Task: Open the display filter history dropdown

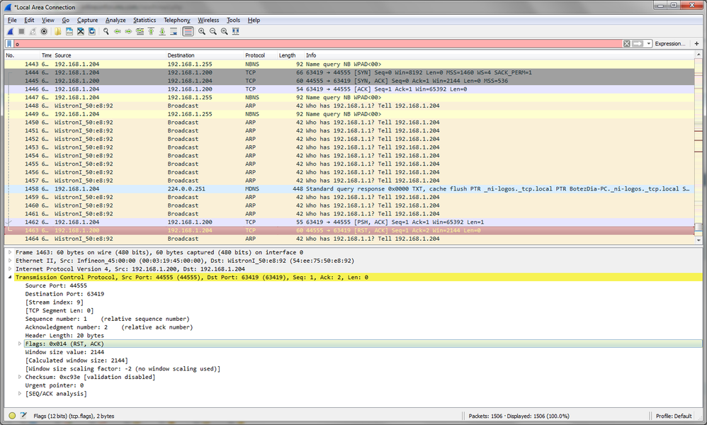Action: click(649, 44)
